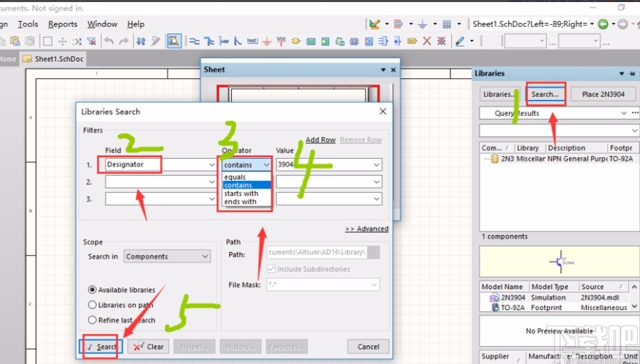Image resolution: width=640 pixels, height=364 pixels.
Task: Select the 2N3904 component row
Action: (x=558, y=159)
